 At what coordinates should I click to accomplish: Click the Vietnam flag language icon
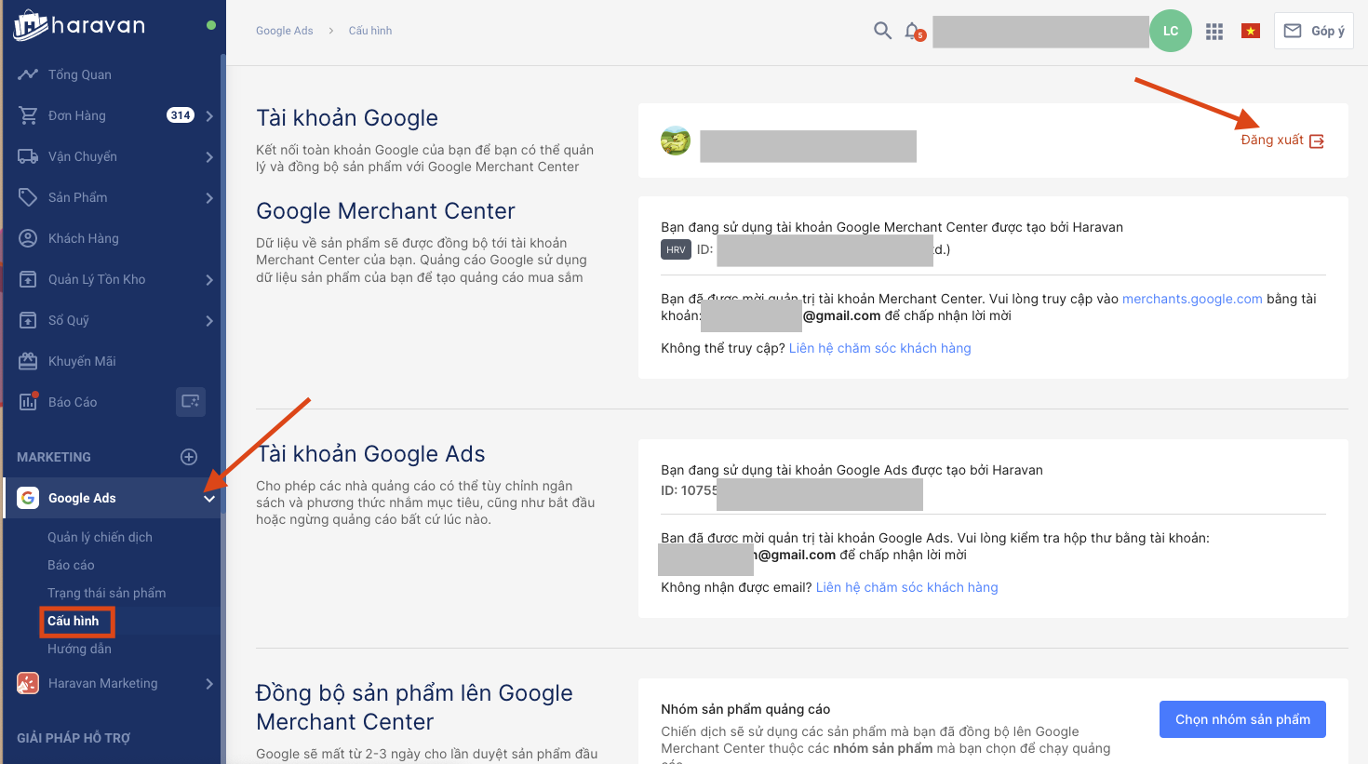[x=1251, y=32]
